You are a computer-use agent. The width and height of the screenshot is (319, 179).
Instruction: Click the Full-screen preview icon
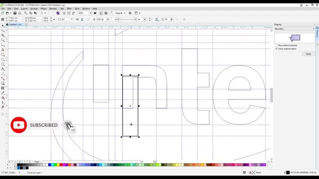(95, 13)
